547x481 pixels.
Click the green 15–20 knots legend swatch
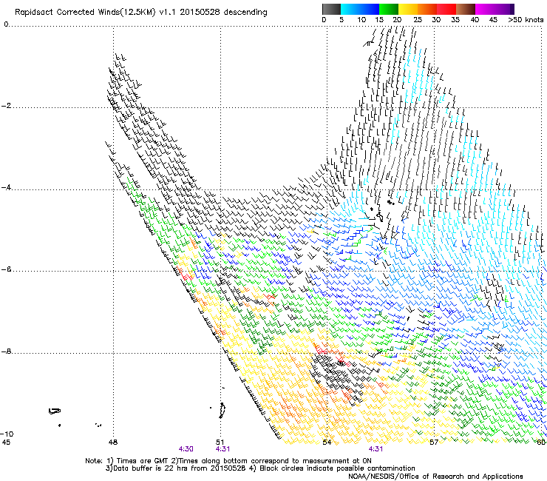coord(389,9)
